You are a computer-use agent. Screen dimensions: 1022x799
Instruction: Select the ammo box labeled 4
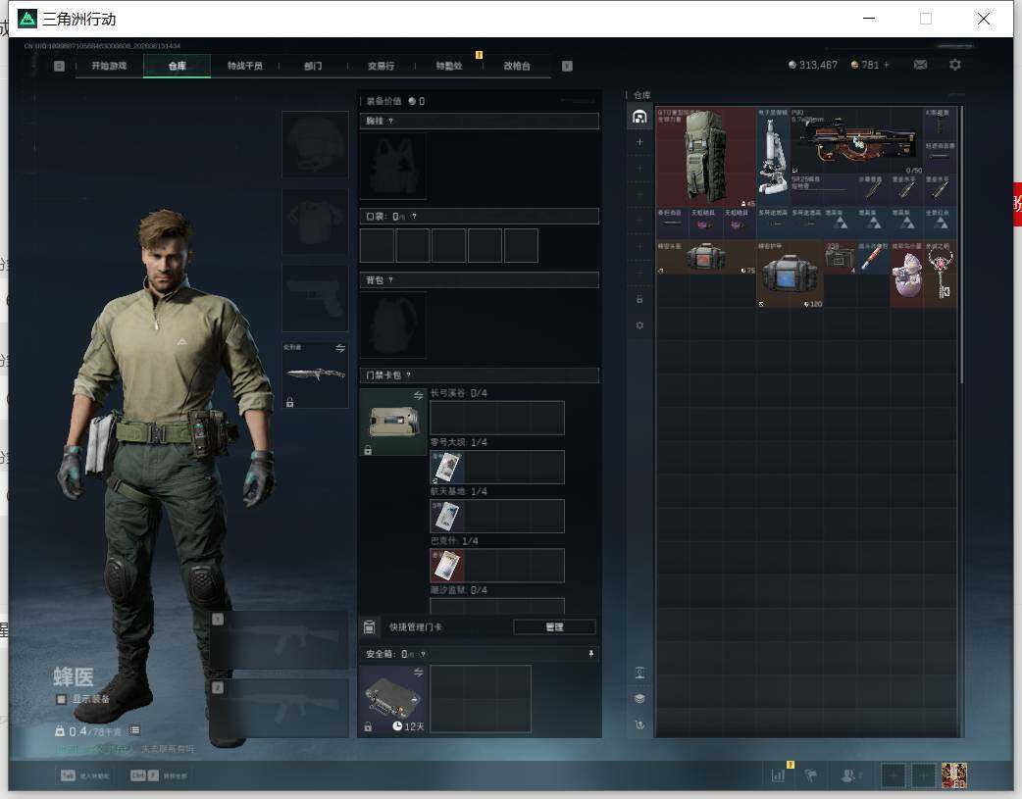tap(841, 258)
